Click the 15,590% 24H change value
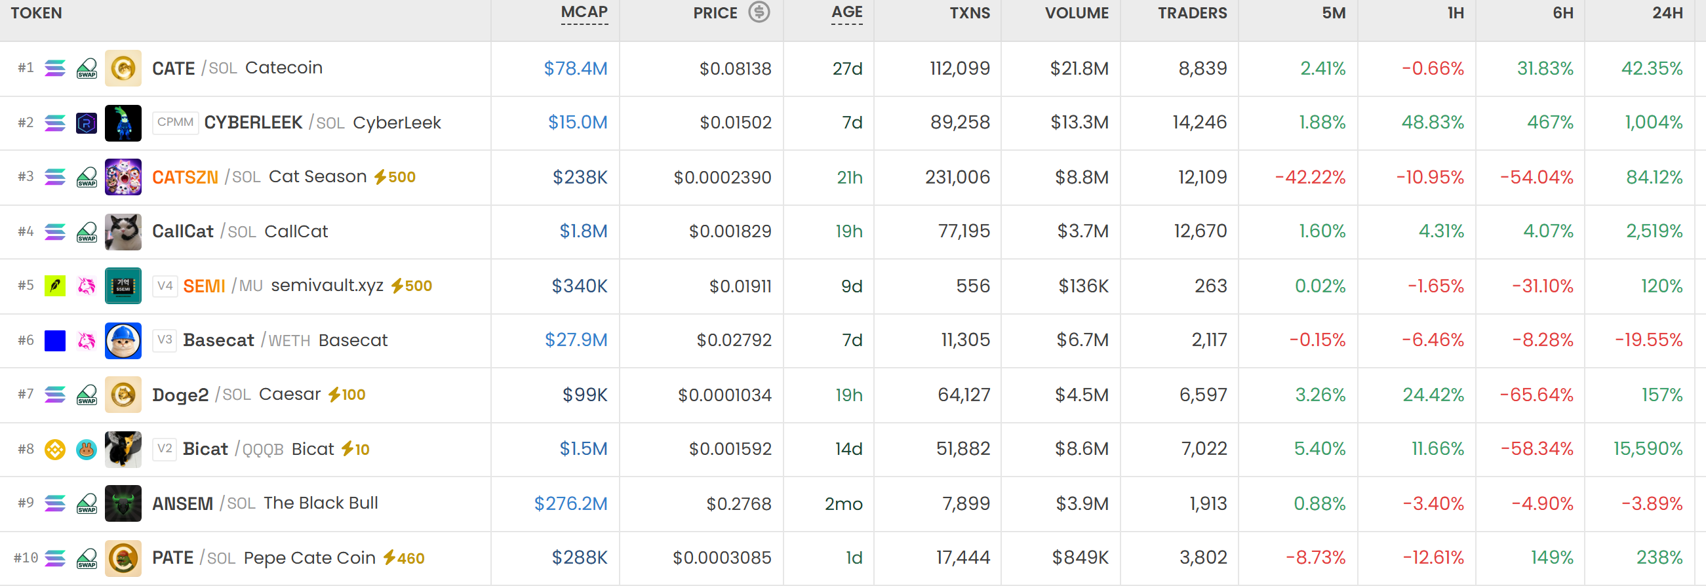 tap(1648, 450)
